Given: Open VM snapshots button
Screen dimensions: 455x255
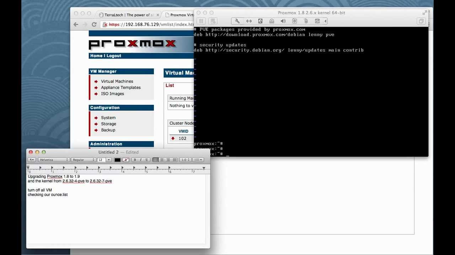Looking at the screenshot, I should (213, 21).
